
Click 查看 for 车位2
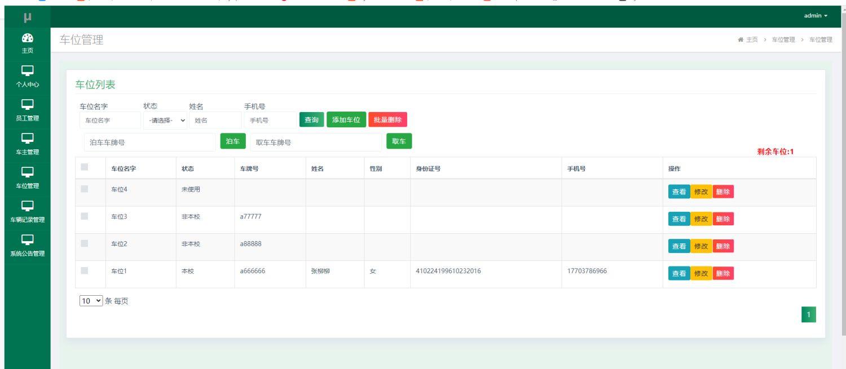pos(679,246)
